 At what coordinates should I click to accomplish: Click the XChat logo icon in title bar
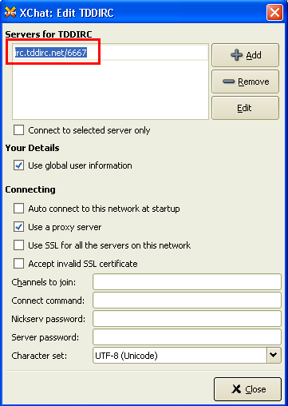pyautogui.click(x=10, y=13)
